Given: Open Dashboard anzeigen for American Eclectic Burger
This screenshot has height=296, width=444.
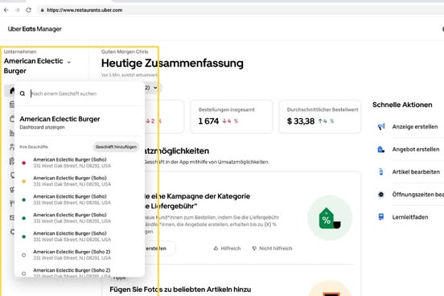Looking at the screenshot, I should pyautogui.click(x=42, y=127).
